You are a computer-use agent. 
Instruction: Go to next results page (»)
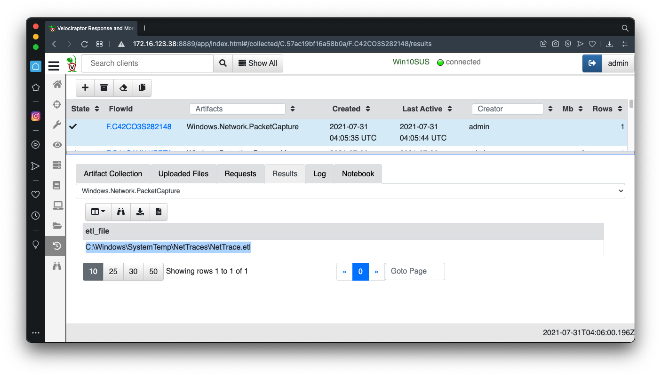(376, 271)
